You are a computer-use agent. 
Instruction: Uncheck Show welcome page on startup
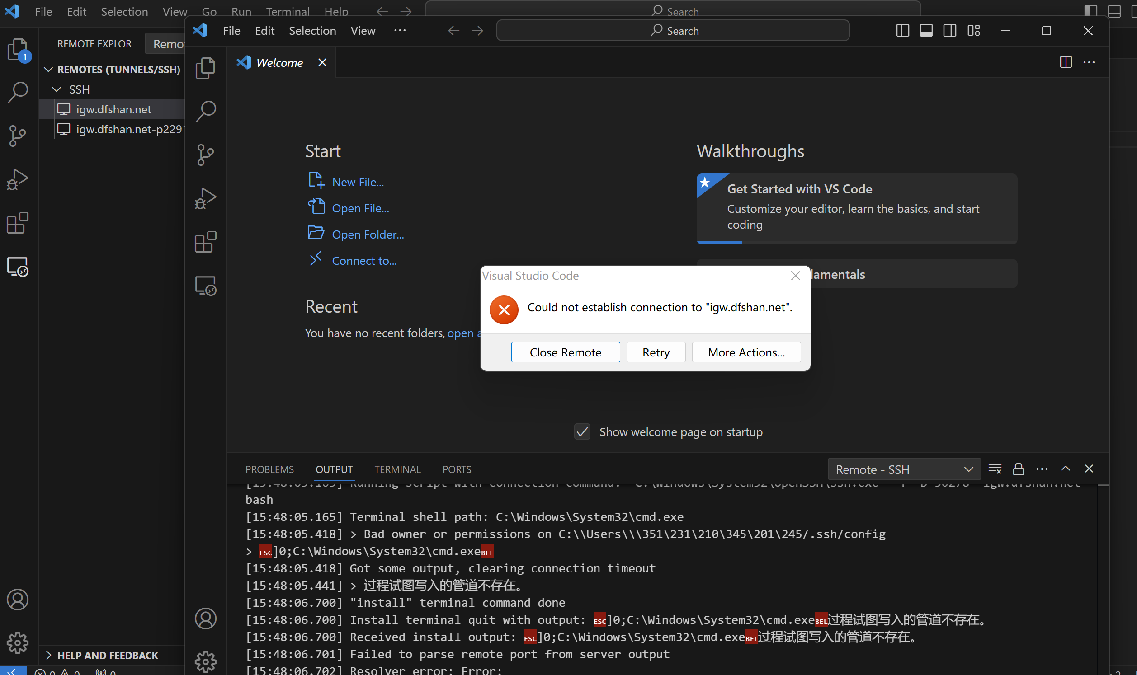pos(582,431)
